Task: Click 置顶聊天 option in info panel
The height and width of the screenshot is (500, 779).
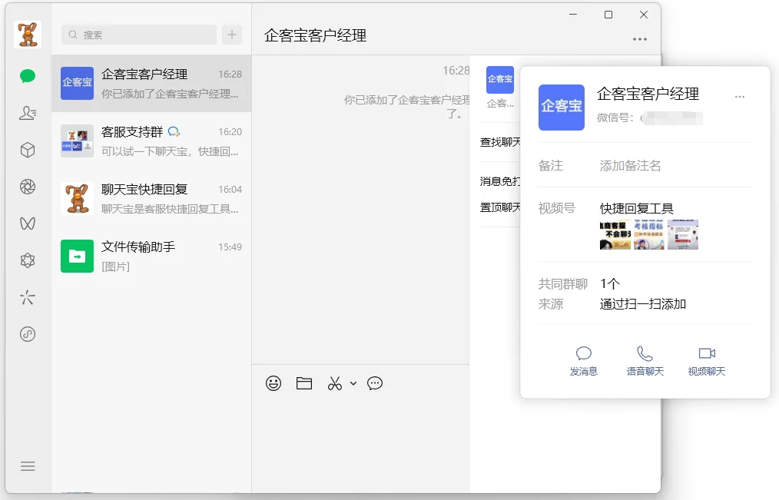Action: [x=500, y=207]
